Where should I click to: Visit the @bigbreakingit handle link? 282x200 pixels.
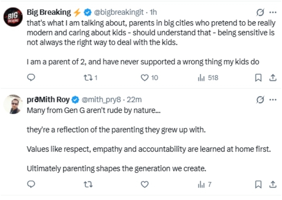(x=119, y=12)
